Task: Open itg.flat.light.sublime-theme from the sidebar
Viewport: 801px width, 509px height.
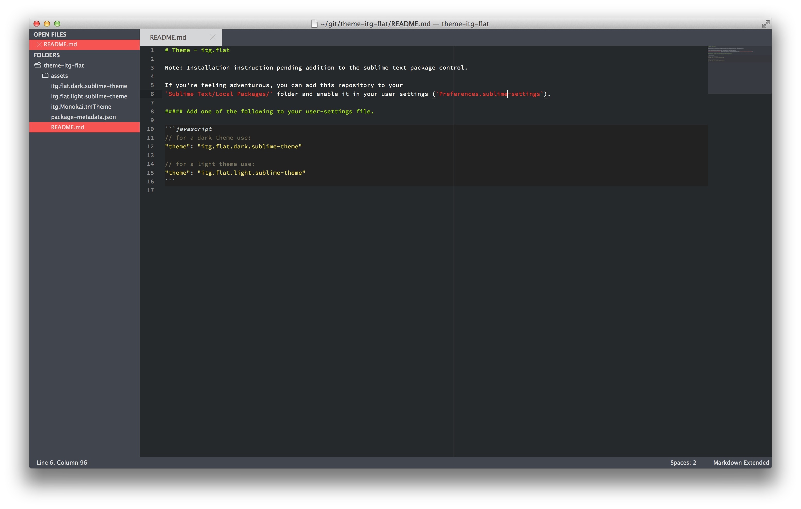Action: pos(89,96)
